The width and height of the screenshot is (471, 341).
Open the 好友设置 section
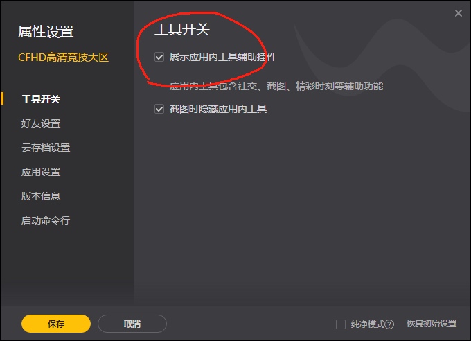(41, 123)
